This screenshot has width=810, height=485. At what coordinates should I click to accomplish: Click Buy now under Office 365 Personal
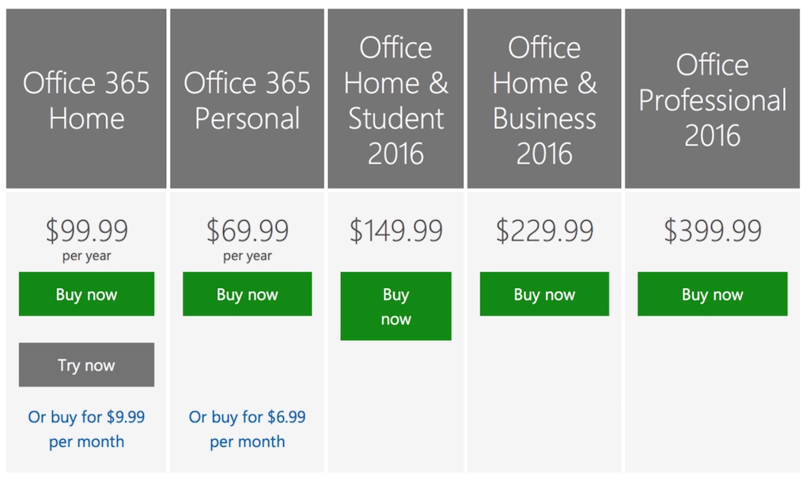pyautogui.click(x=247, y=294)
